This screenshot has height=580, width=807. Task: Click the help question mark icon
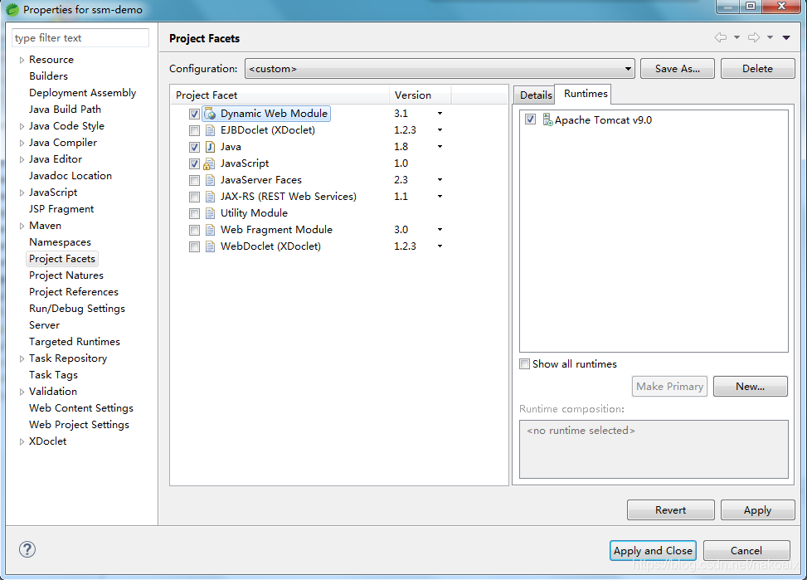click(x=27, y=549)
